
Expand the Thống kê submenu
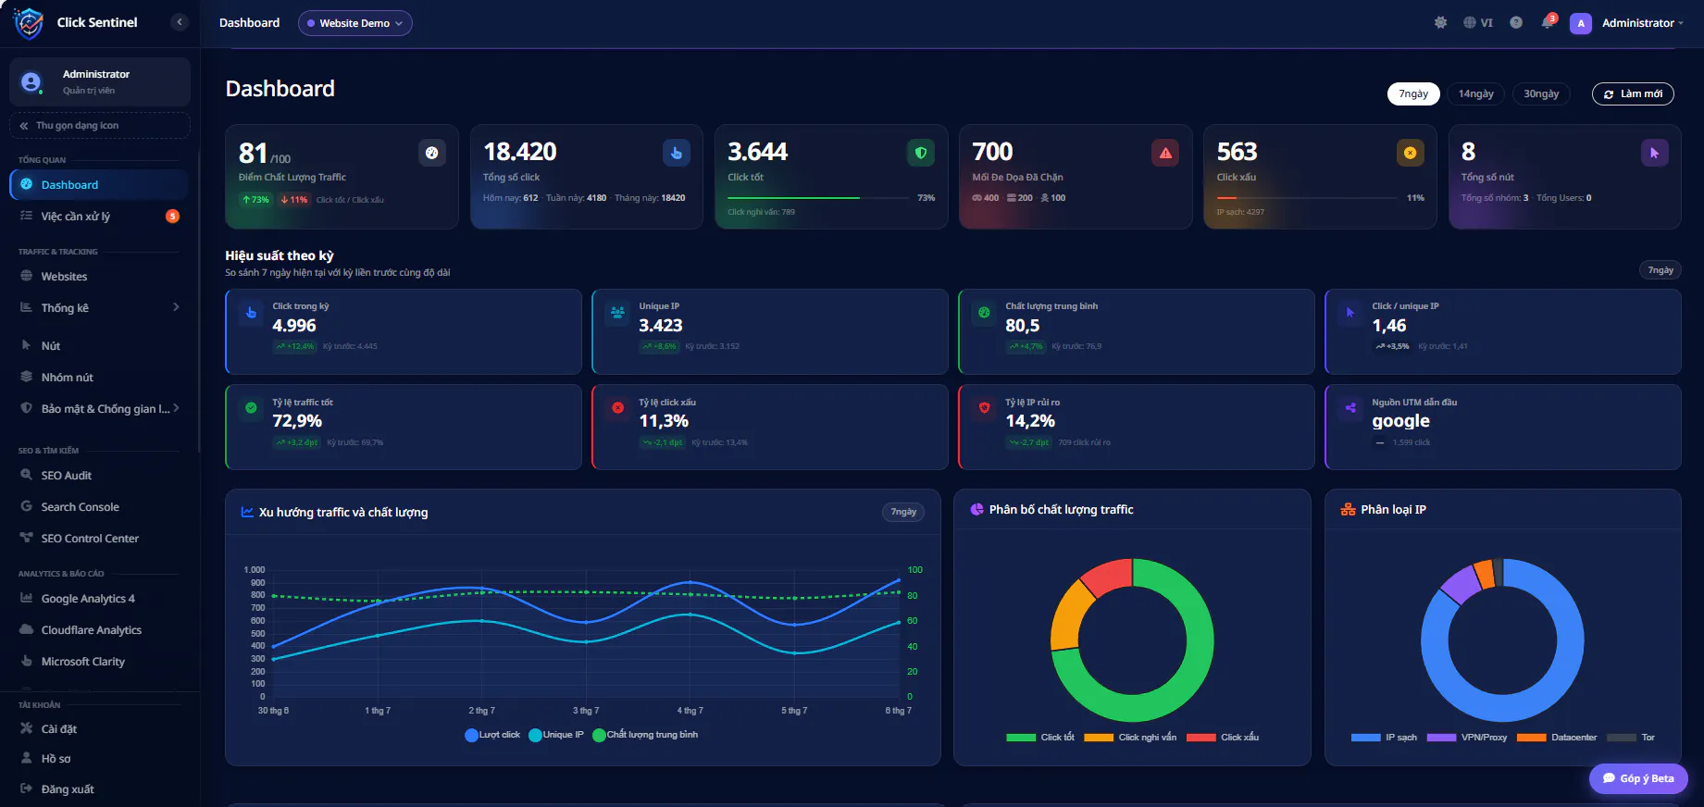100,307
